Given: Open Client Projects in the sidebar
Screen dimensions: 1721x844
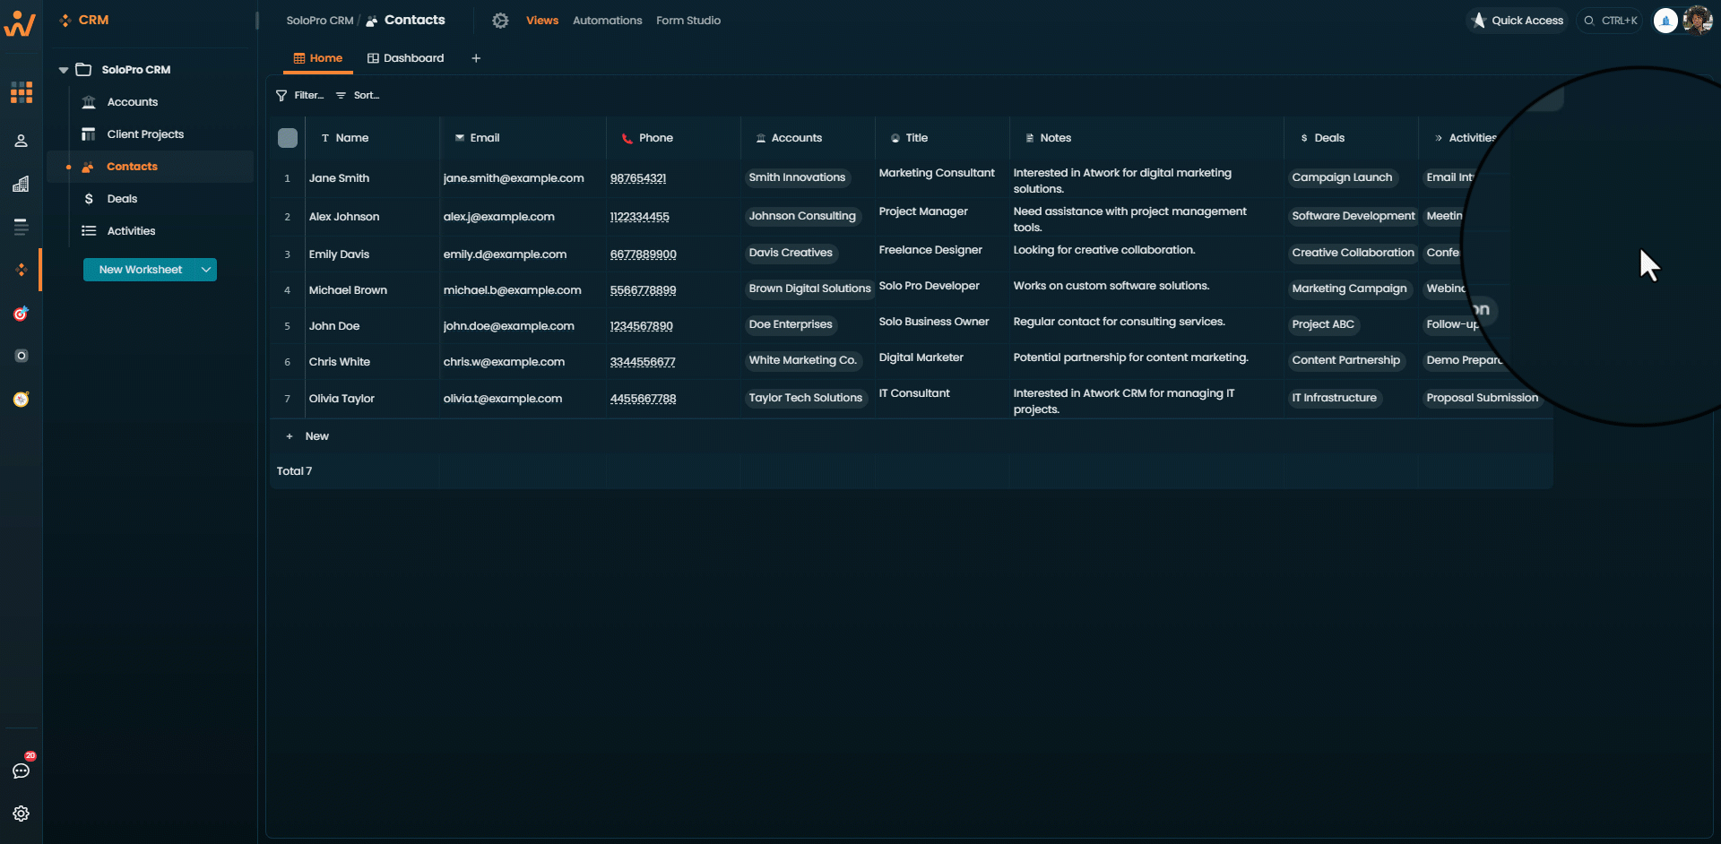Looking at the screenshot, I should (145, 134).
